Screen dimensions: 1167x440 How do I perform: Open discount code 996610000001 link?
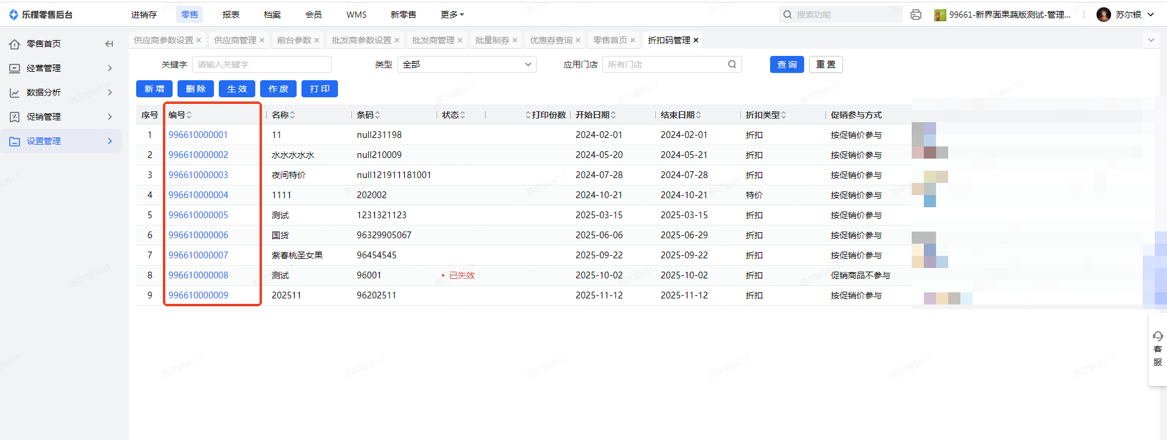(198, 135)
